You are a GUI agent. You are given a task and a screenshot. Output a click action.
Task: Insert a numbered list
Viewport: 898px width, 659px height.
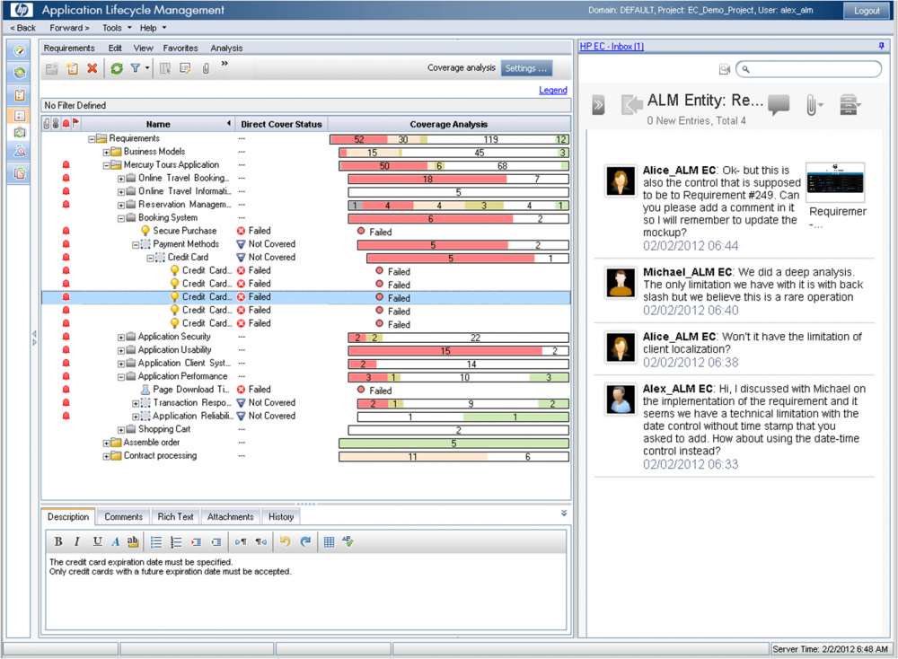coord(176,541)
